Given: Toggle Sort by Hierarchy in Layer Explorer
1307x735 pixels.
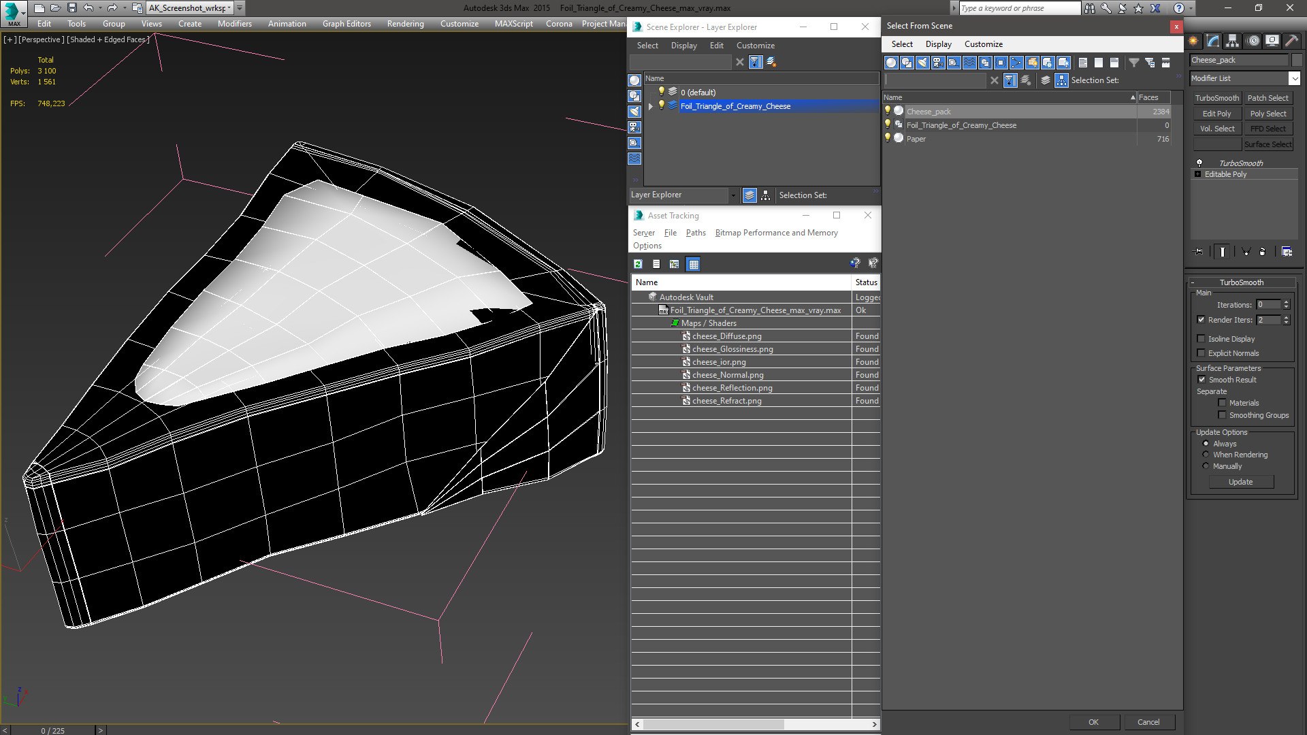Looking at the screenshot, I should (766, 195).
